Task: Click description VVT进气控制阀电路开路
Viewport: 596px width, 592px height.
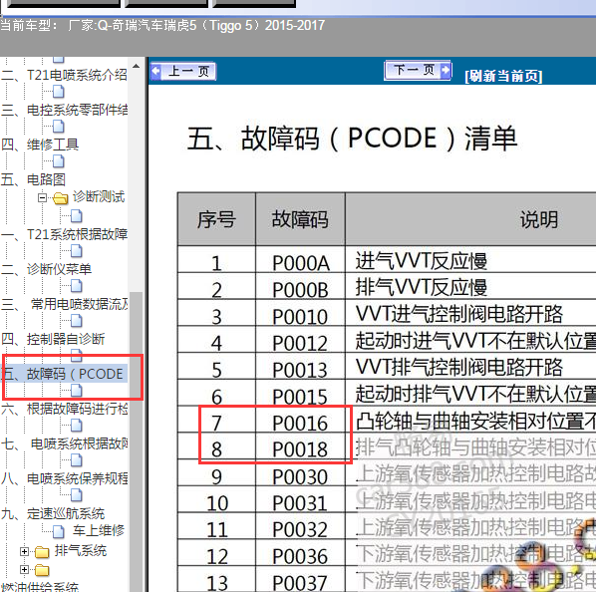Action: tap(459, 314)
